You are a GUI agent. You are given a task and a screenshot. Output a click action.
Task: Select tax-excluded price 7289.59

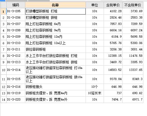click(133, 24)
